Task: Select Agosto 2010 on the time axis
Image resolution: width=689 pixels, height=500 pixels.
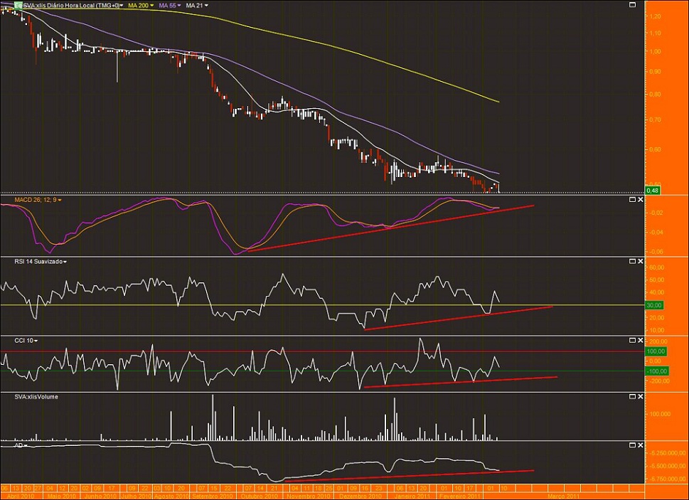Action: [172, 496]
